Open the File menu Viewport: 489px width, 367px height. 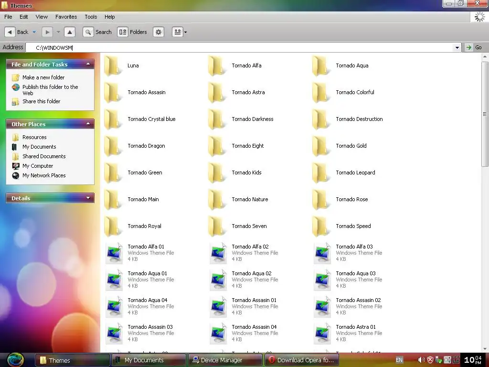pos(8,17)
